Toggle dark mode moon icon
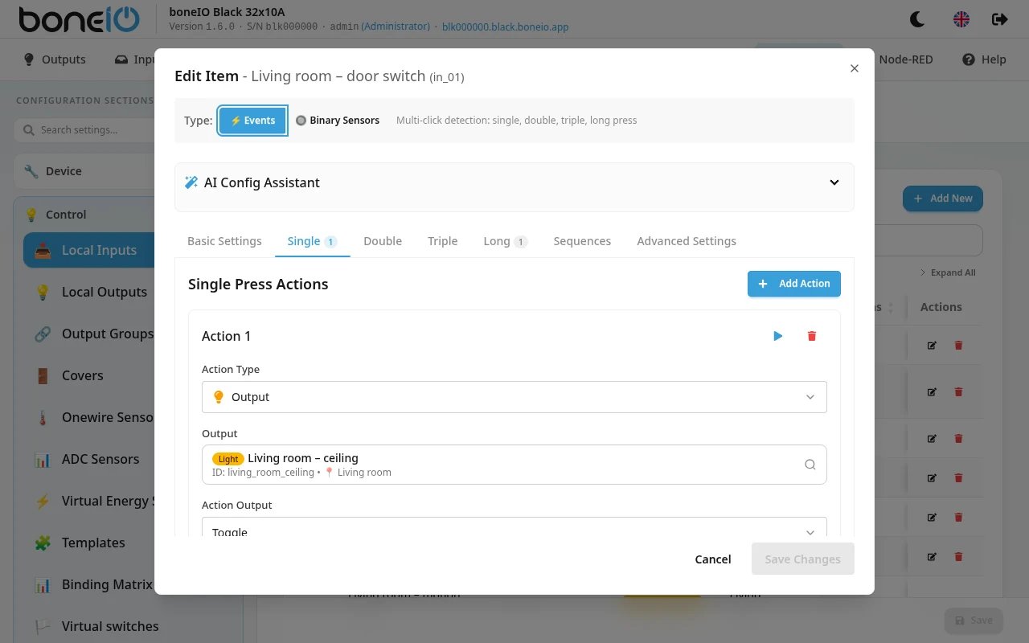Image resolution: width=1029 pixels, height=643 pixels. point(916,18)
